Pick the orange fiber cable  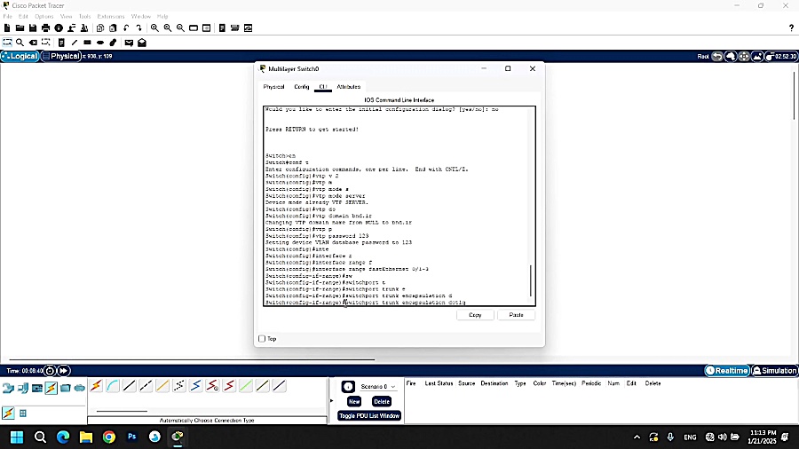(x=162, y=386)
